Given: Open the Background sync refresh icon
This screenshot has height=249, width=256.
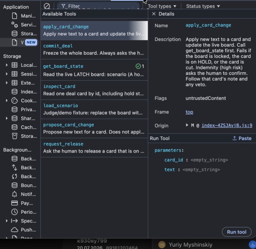Looking at the screenshot, I should point(14,176).
